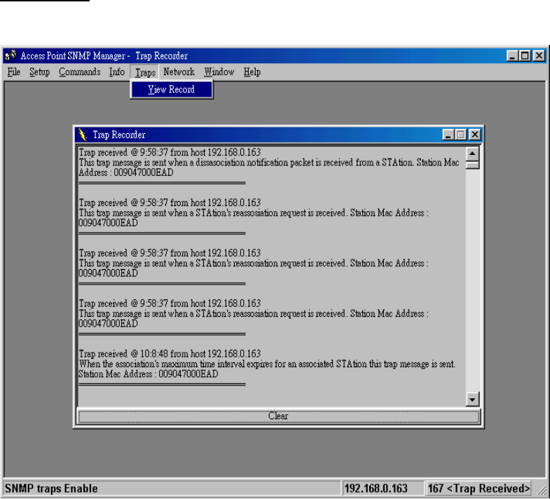Screen dimensions: 550x499
Task: Click the Traps menu
Action: 145,72
